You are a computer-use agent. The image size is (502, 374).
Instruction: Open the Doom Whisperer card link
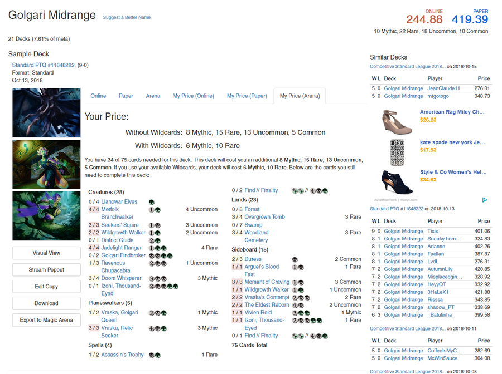121,278
